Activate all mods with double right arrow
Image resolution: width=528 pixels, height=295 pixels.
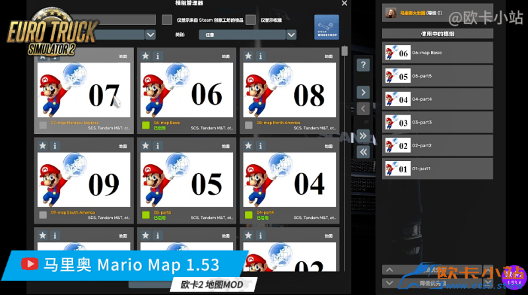click(363, 136)
